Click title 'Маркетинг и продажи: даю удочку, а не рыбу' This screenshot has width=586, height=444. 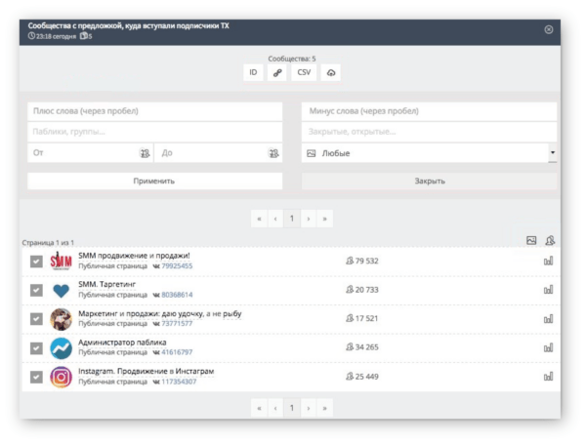160,313
